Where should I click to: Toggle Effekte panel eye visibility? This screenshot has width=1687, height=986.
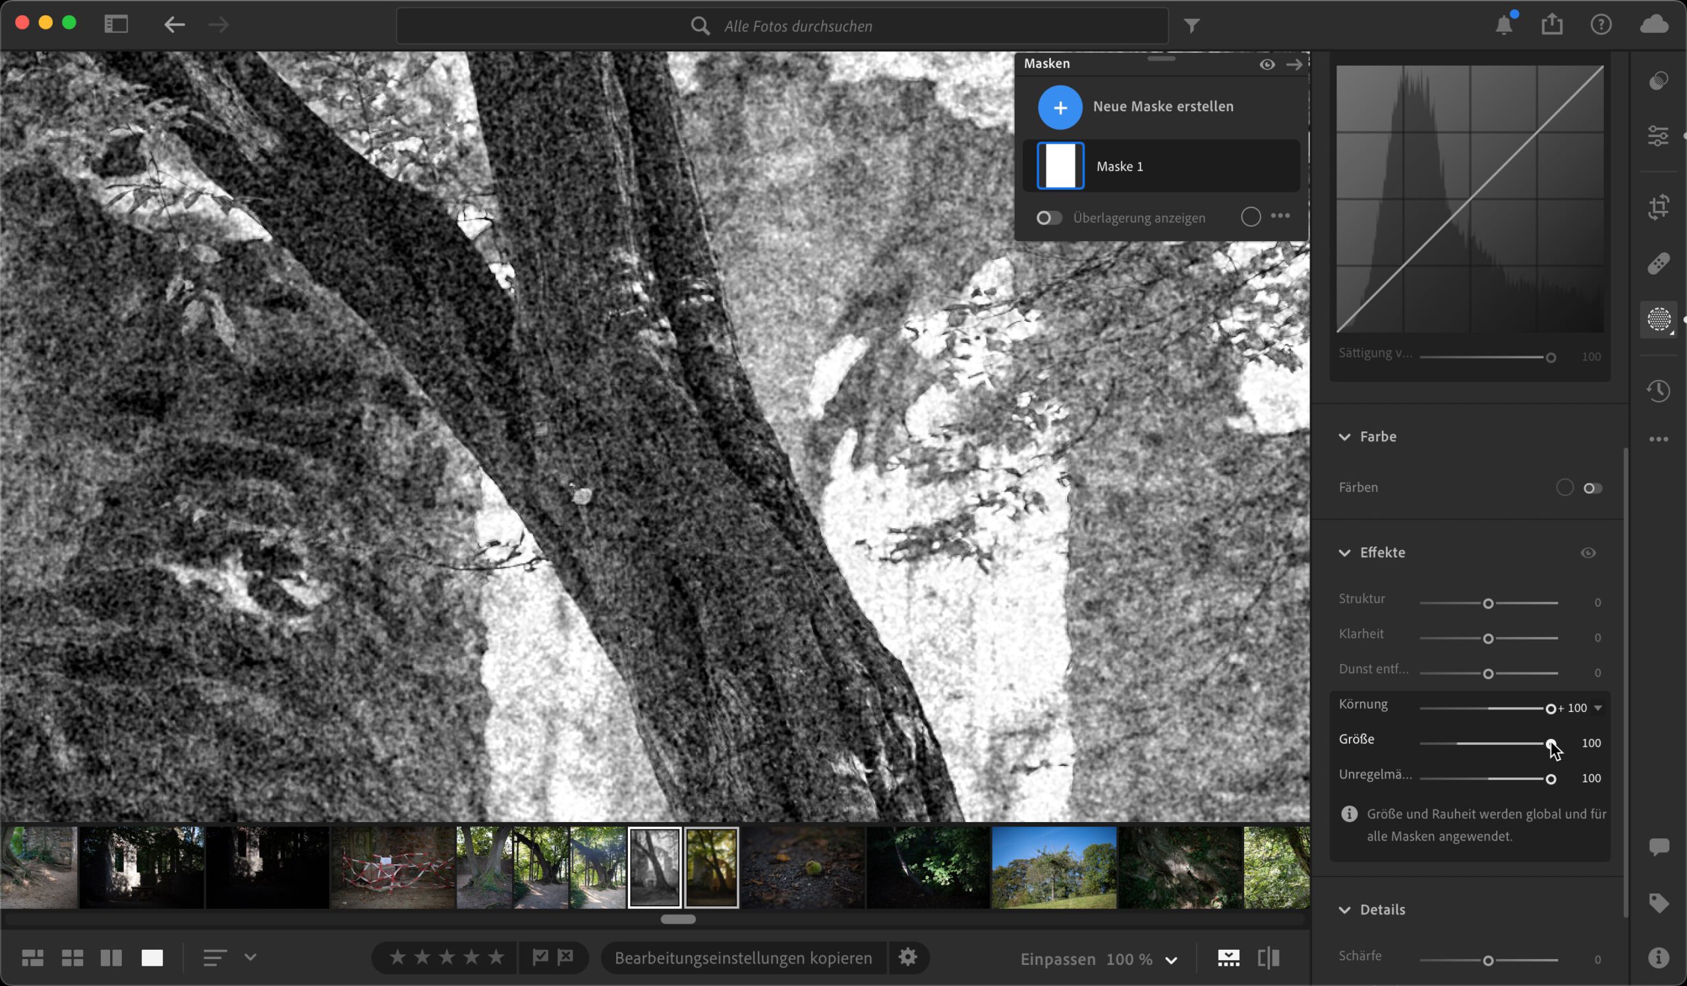pyautogui.click(x=1588, y=553)
